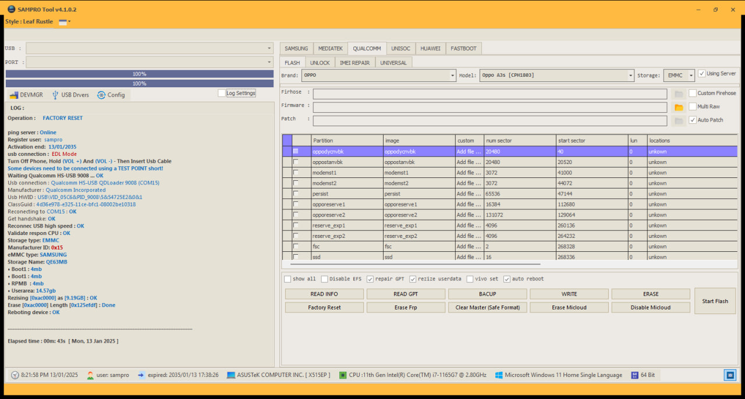Switch to the SAMSUNG tab

(x=296, y=48)
